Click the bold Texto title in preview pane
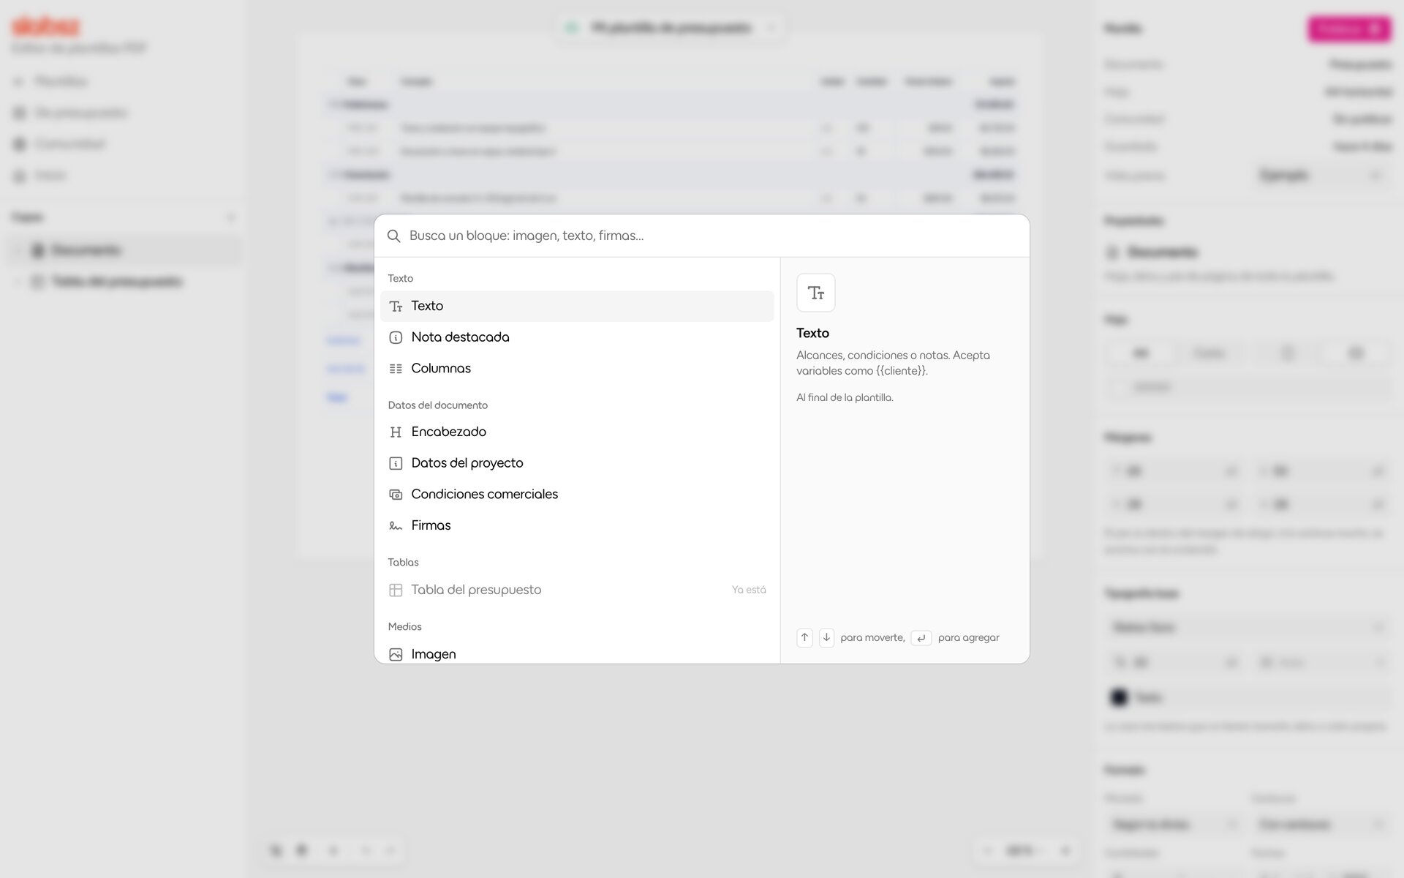1404x878 pixels. (812, 333)
